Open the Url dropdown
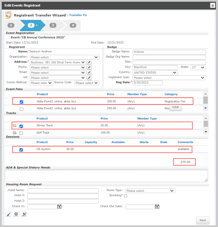The width and height of the screenshot is (218, 227). click(58, 78)
